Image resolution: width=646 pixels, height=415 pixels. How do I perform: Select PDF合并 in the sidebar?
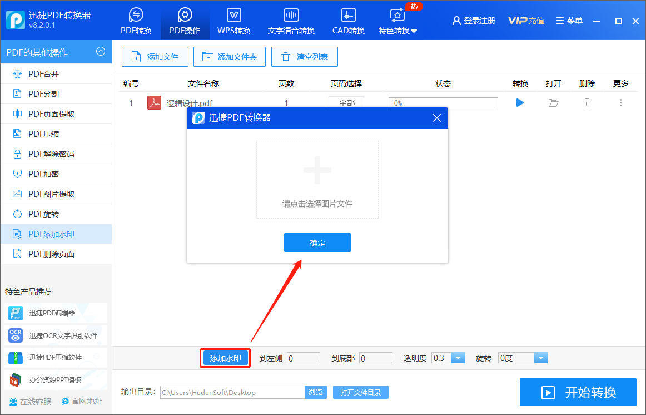pyautogui.click(x=56, y=74)
